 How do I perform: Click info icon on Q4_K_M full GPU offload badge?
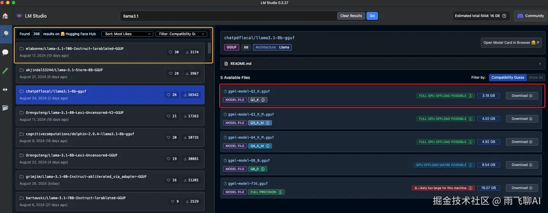[x=471, y=142]
